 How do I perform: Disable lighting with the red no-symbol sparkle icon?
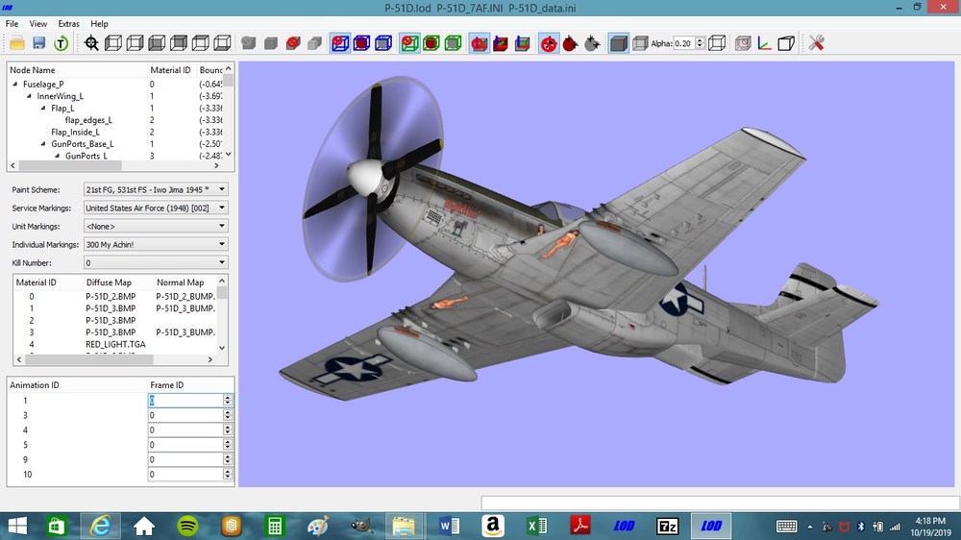pyautogui.click(x=549, y=43)
